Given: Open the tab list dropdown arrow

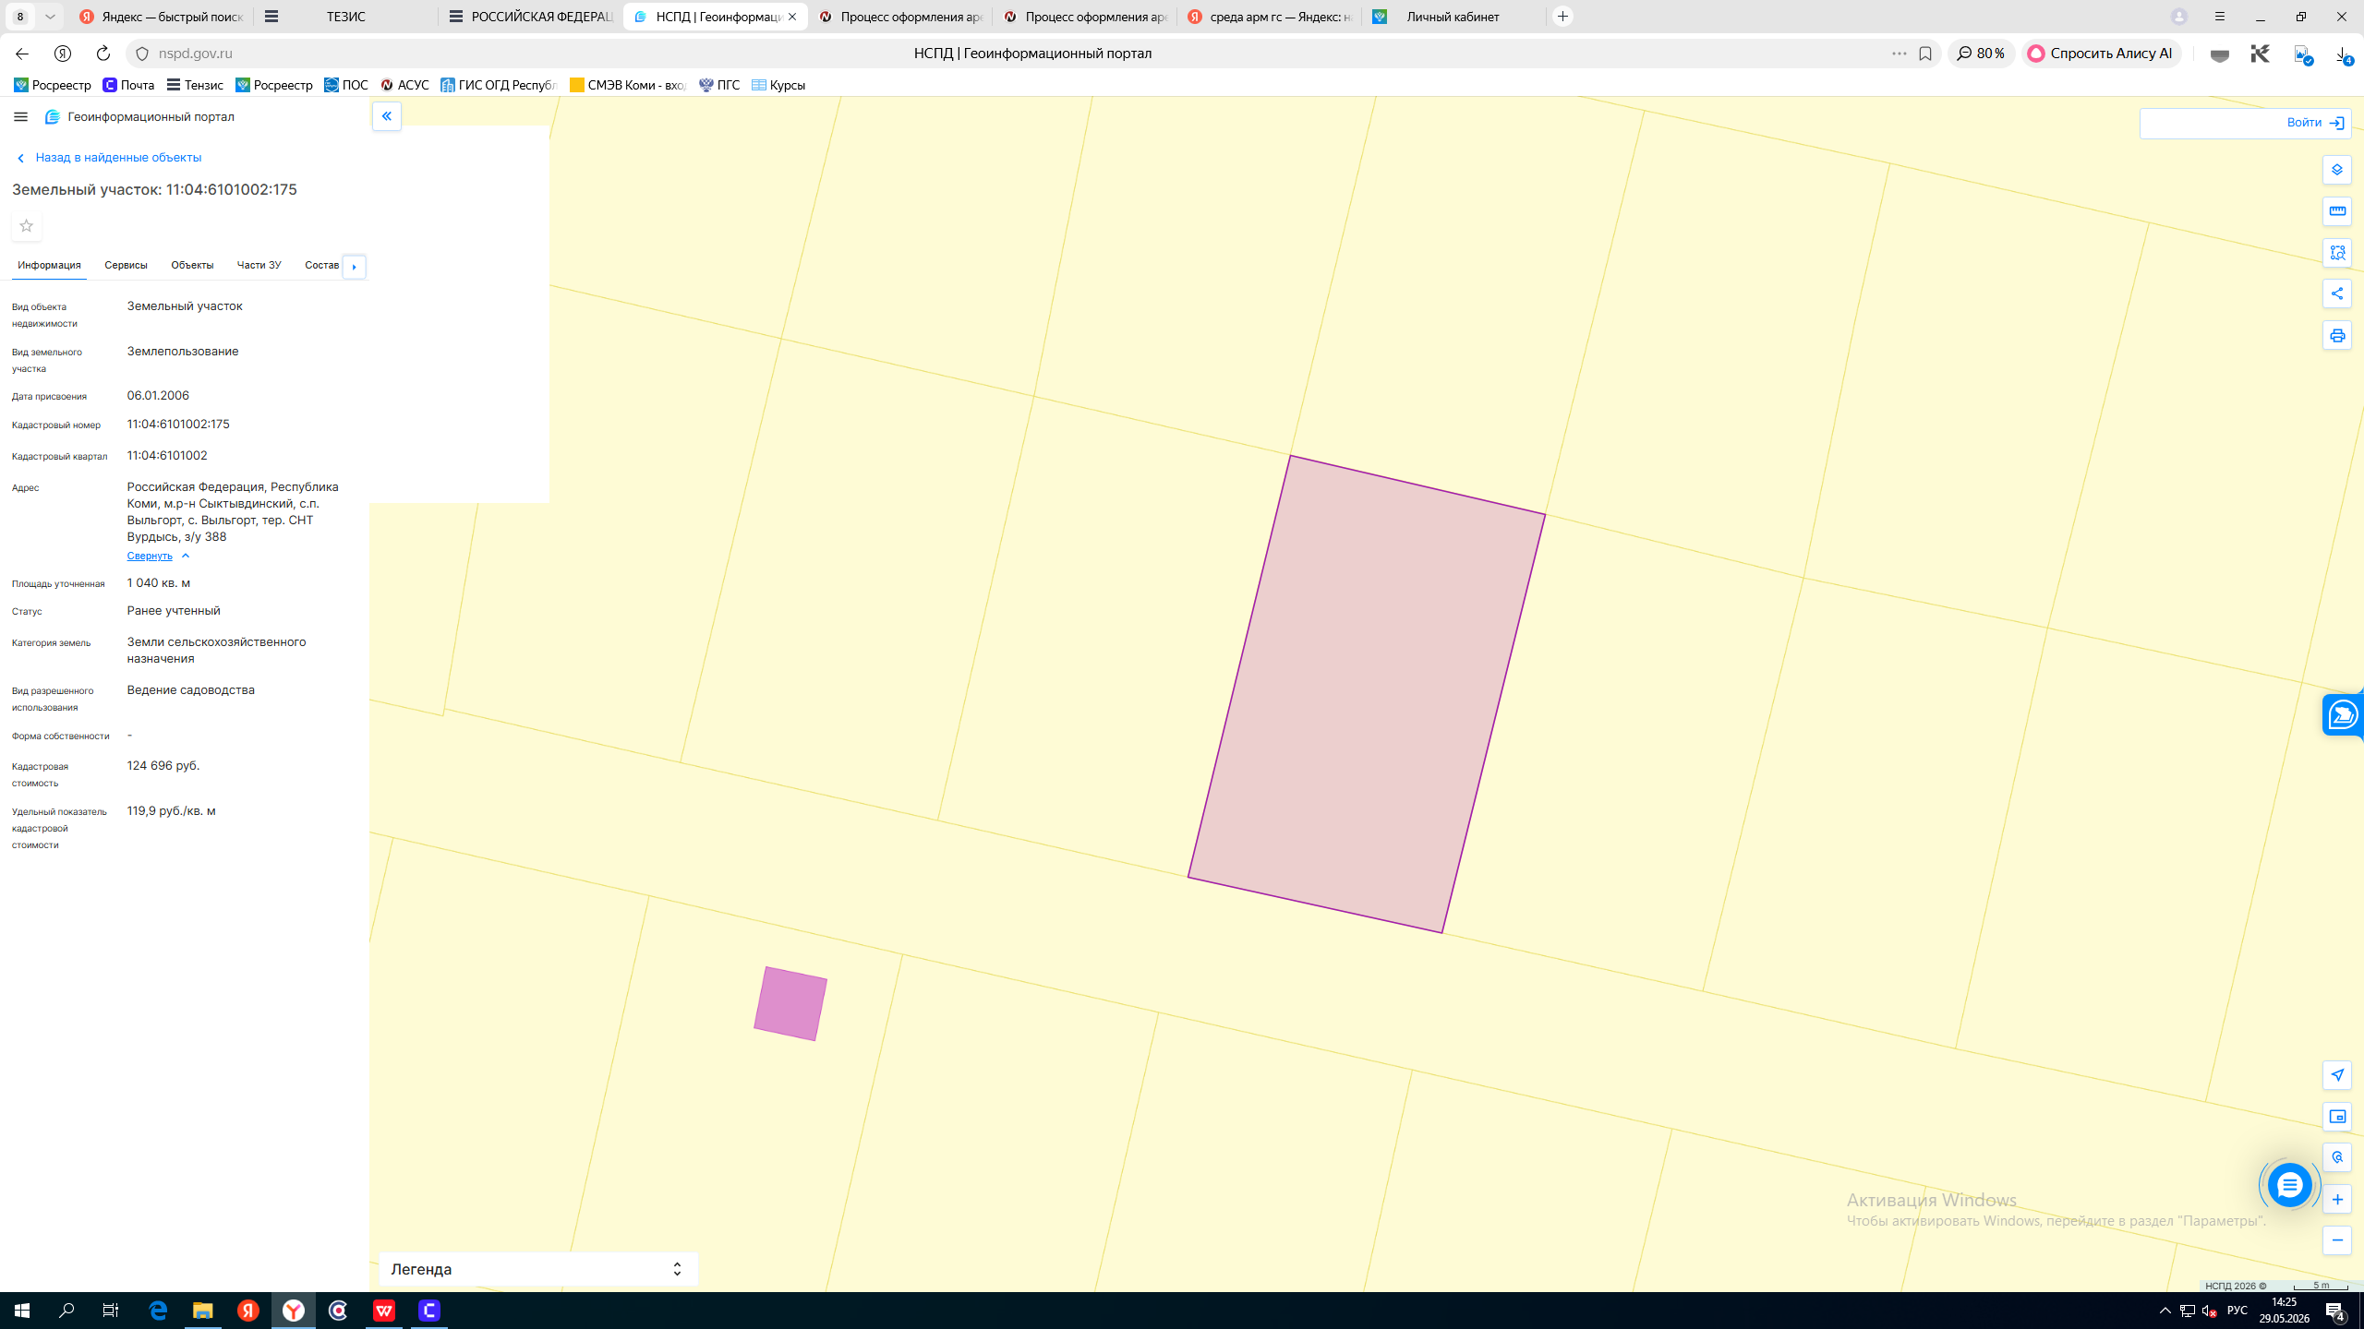Looking at the screenshot, I should pos(51,17).
